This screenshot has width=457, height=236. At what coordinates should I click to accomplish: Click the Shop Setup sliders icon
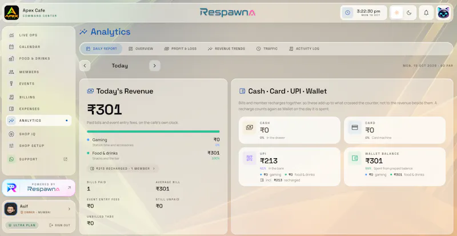click(11, 146)
